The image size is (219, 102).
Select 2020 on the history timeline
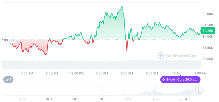tap(130, 99)
